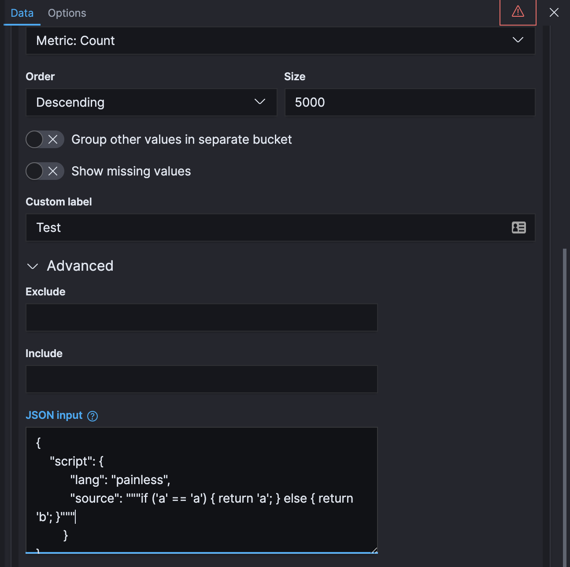The width and height of the screenshot is (570, 567).
Task: Click the Size field containing 5000
Action: (410, 102)
